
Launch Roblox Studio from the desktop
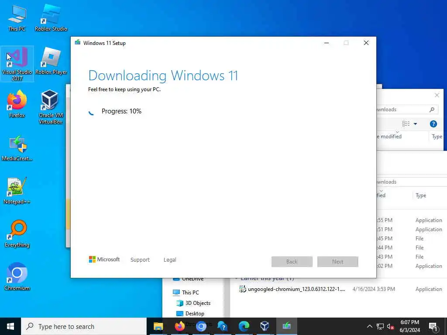[51, 17]
